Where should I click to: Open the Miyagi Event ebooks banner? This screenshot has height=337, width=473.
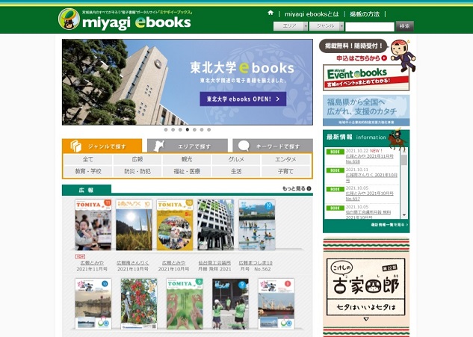(x=366, y=78)
